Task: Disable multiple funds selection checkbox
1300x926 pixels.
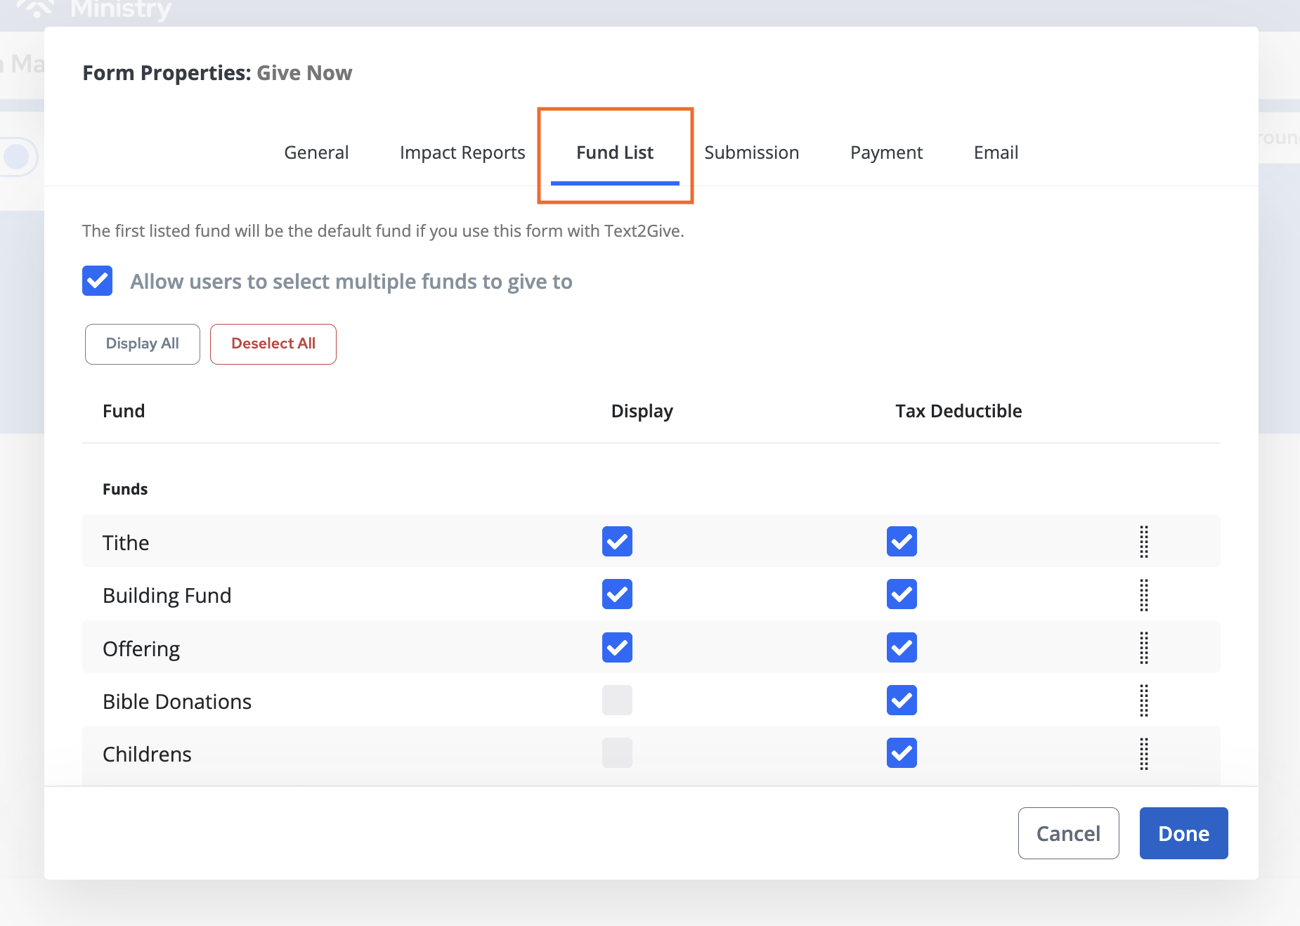Action: point(98,281)
